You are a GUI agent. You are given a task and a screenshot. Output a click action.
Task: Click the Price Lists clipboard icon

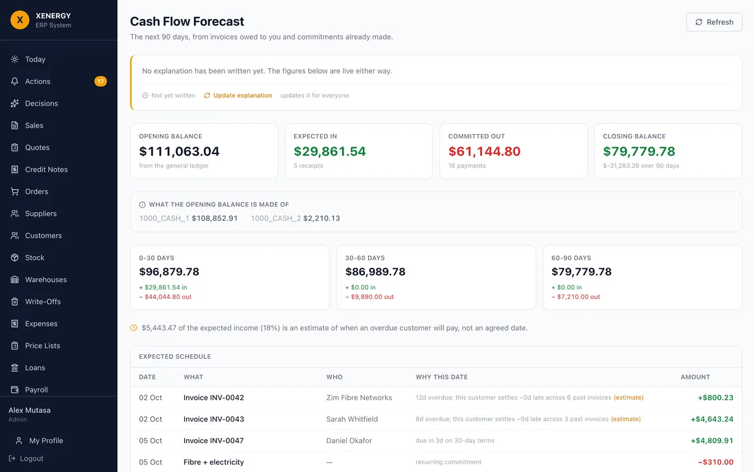[14, 346]
